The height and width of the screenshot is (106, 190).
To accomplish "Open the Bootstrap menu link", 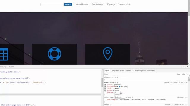I will pos(97,4).
